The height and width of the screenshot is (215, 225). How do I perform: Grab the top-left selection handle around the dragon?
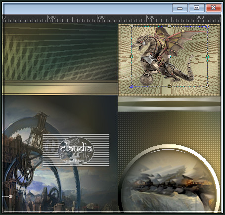click(x=131, y=26)
